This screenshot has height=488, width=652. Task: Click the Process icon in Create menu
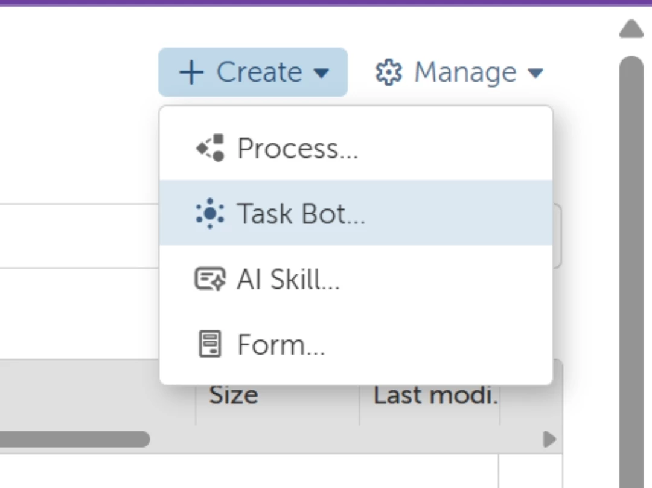(211, 148)
